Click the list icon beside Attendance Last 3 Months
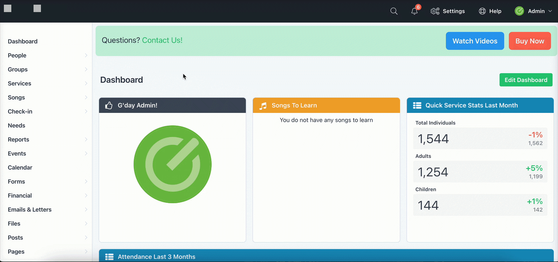 (x=109, y=257)
